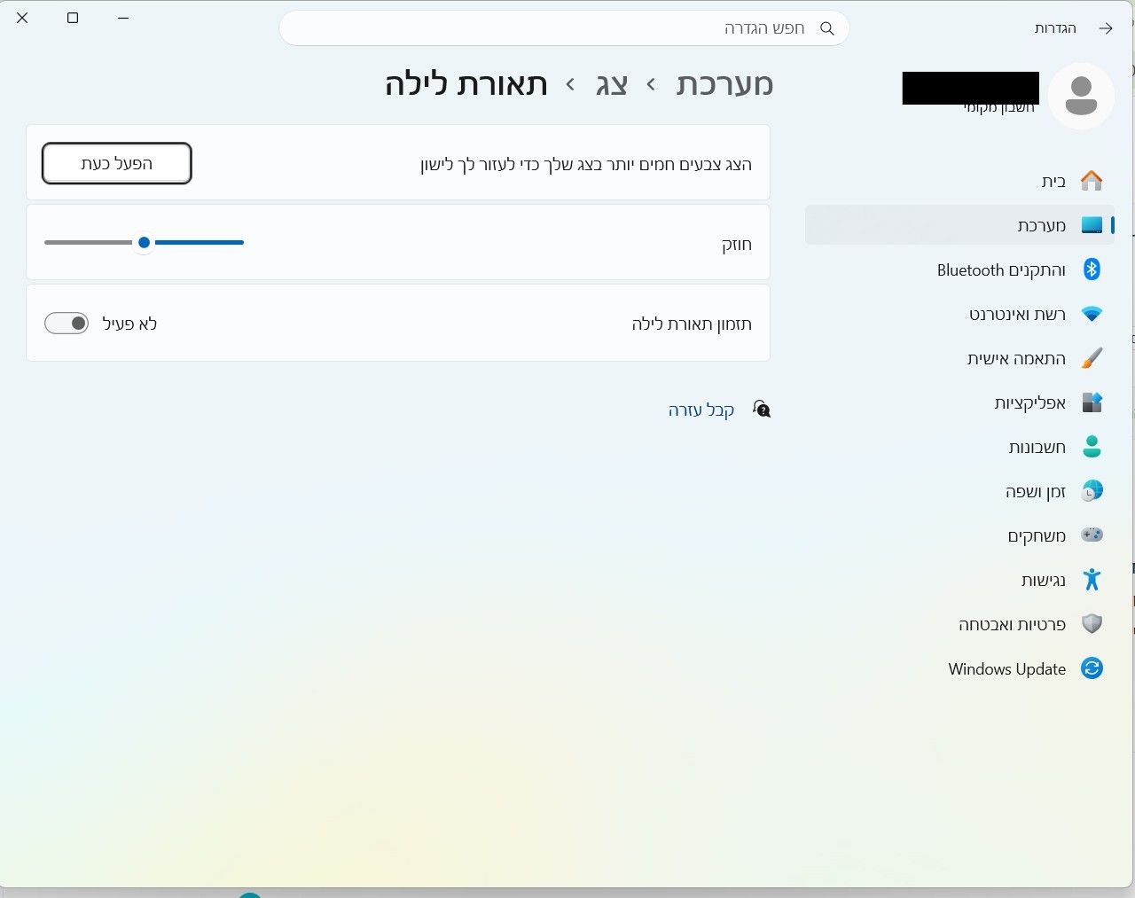The height and width of the screenshot is (898, 1135).
Task: Open the Accessibility (נגישות) icon
Action: point(1092,580)
